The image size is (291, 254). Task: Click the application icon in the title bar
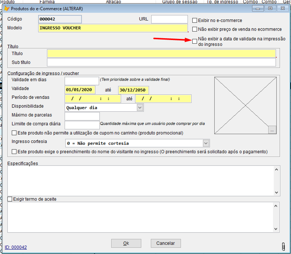tap(6, 9)
